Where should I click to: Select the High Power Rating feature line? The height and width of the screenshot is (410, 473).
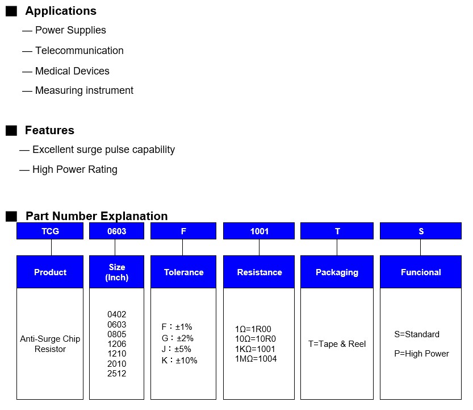(74, 169)
